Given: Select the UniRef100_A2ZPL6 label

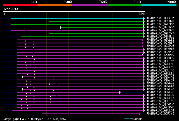Looking at the screenshot, I should (161, 46).
